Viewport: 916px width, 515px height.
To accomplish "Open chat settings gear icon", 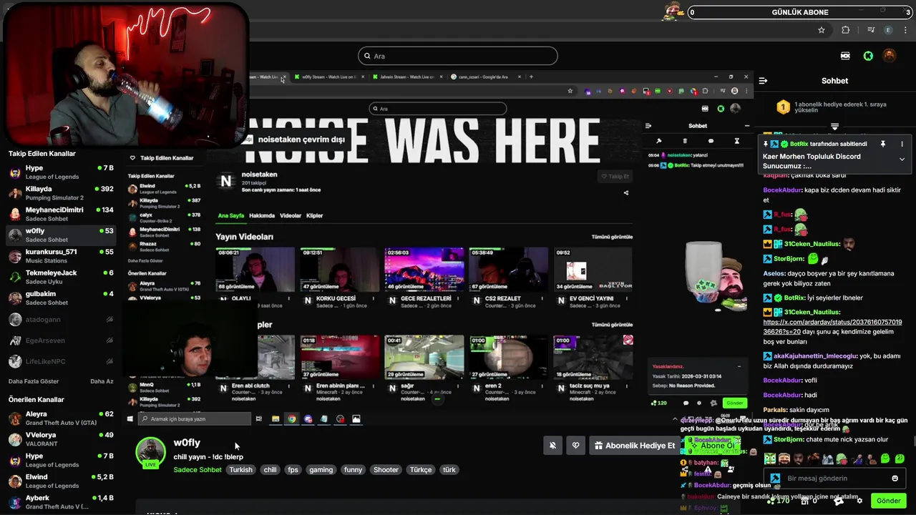I will point(859,501).
